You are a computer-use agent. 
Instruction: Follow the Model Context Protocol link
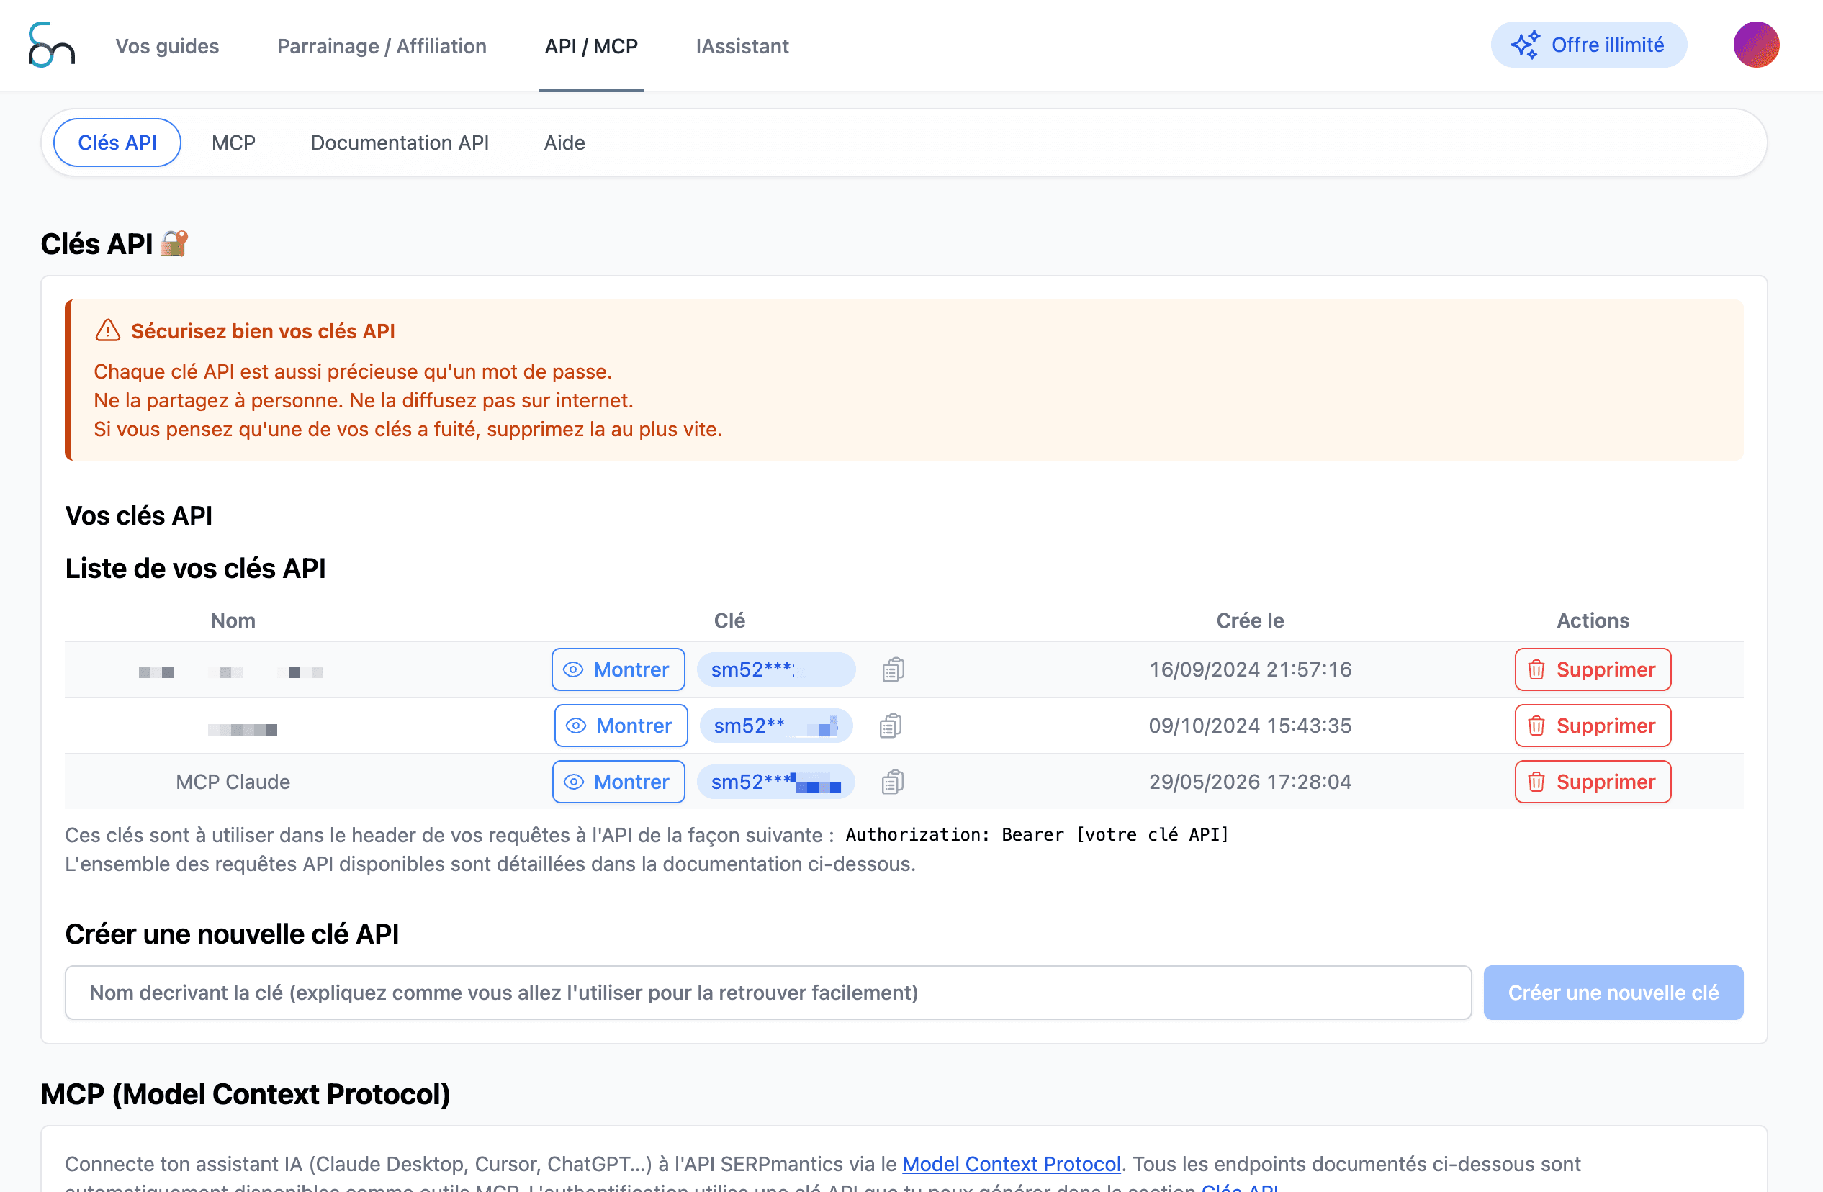[1011, 1165]
